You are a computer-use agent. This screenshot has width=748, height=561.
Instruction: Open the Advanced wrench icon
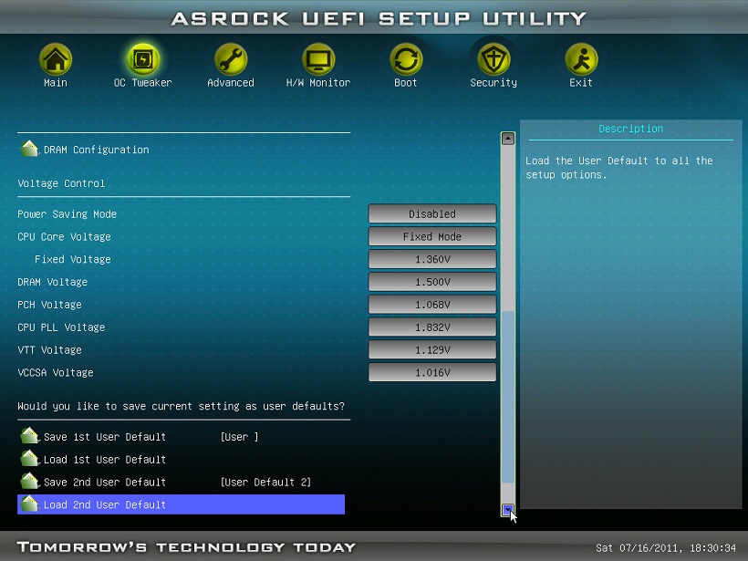pyautogui.click(x=231, y=59)
